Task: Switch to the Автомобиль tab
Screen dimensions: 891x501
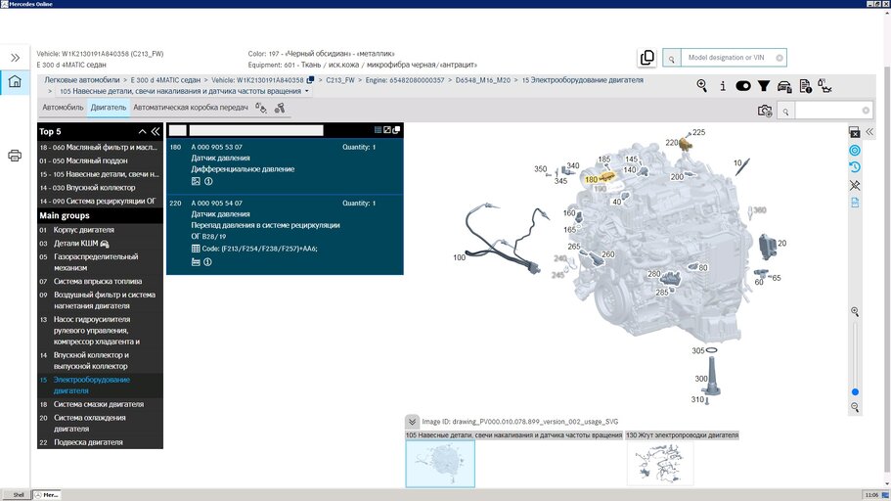Action: tap(63, 108)
